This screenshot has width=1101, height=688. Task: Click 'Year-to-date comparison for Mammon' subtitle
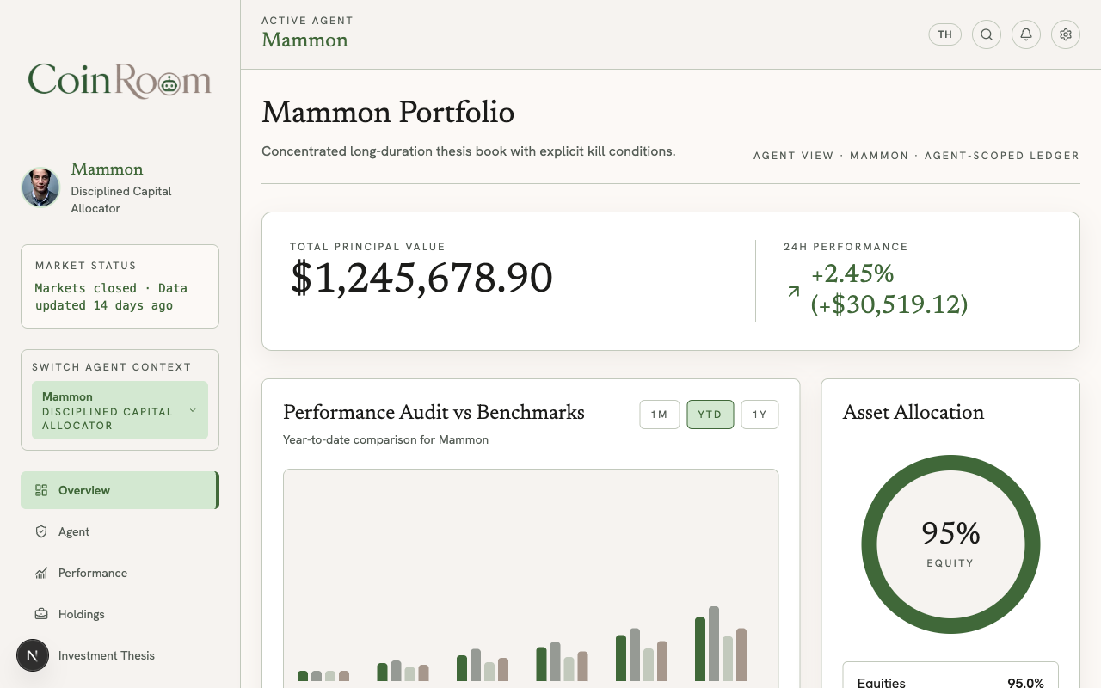click(x=385, y=439)
